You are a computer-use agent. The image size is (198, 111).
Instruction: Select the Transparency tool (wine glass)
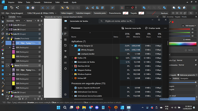coord(3,54)
